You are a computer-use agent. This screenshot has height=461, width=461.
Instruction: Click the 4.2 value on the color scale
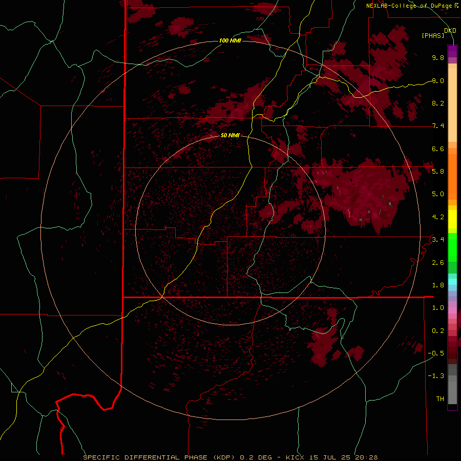click(x=438, y=217)
